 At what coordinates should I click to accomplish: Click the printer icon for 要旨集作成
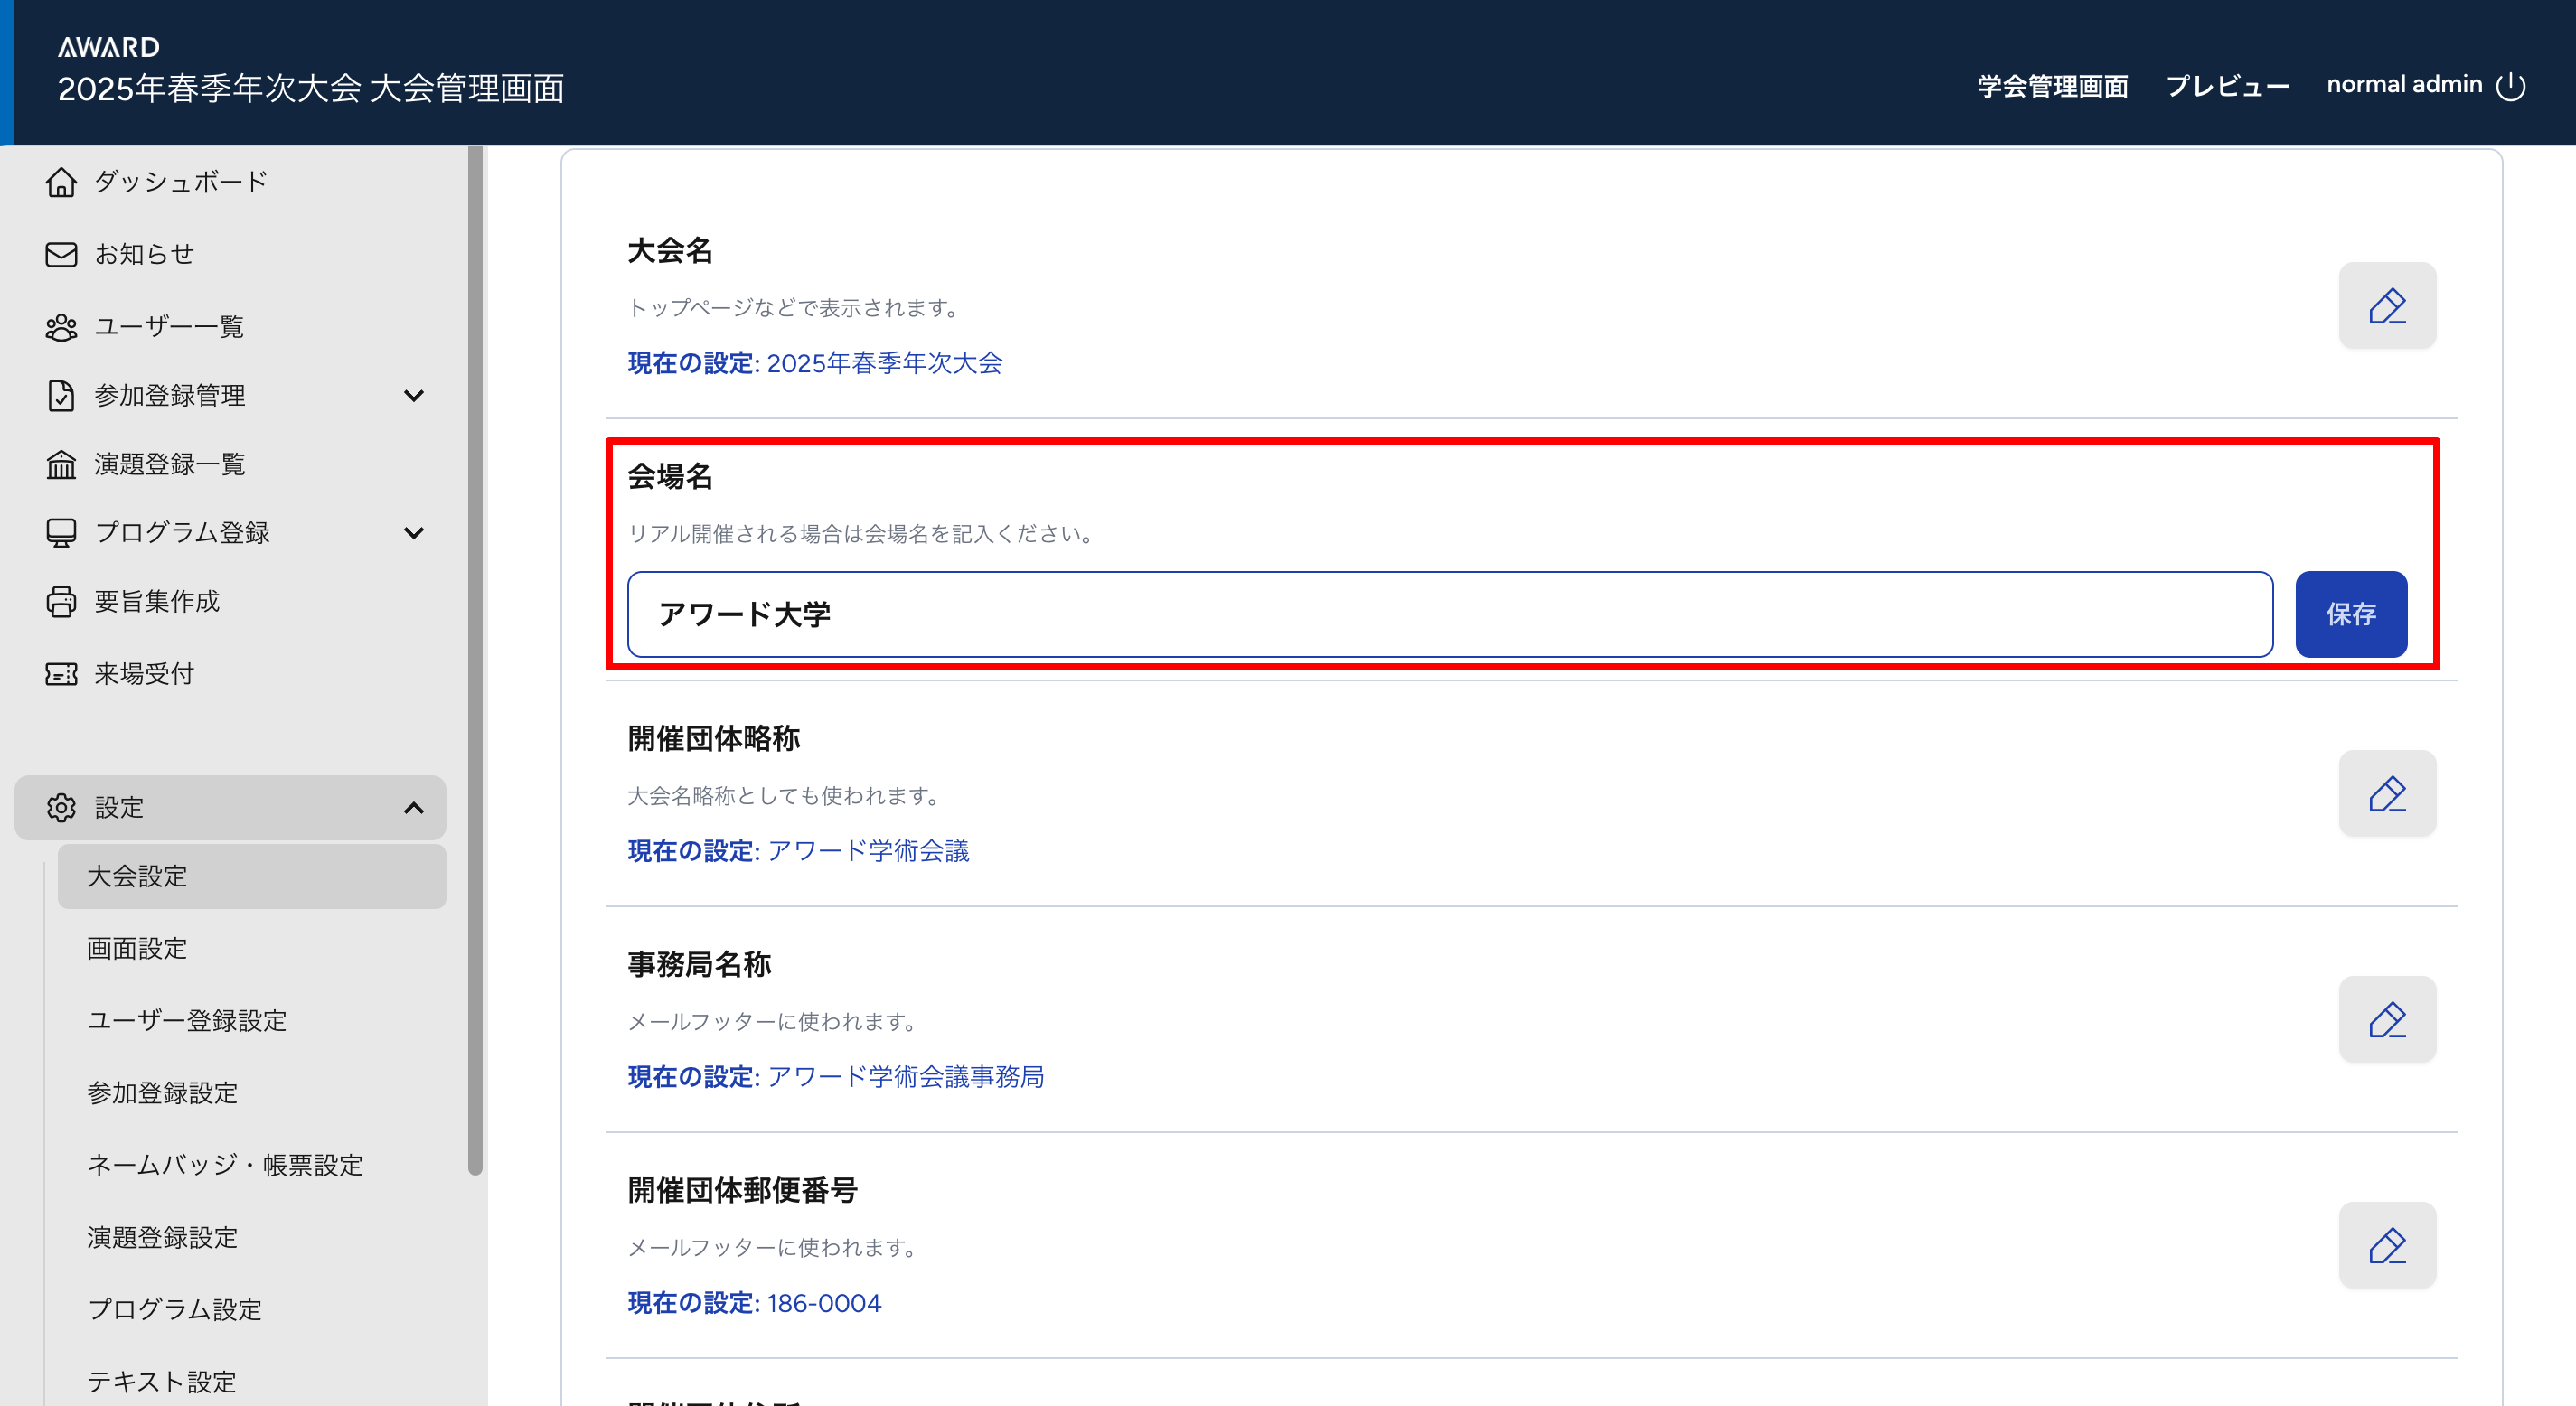coord(61,601)
